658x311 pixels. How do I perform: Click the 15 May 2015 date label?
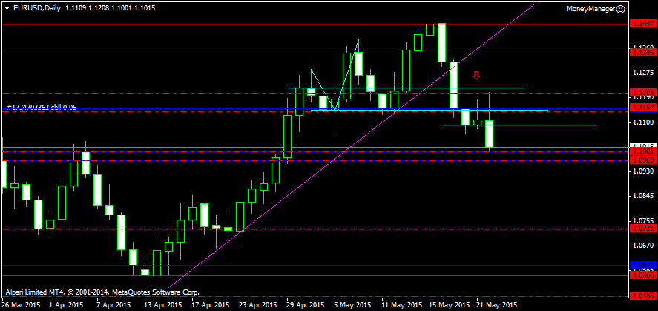tap(450, 304)
